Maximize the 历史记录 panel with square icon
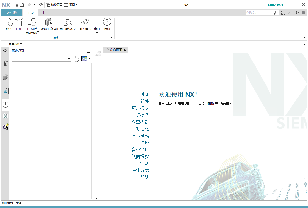Screen dimensions: 308x208 88,51
